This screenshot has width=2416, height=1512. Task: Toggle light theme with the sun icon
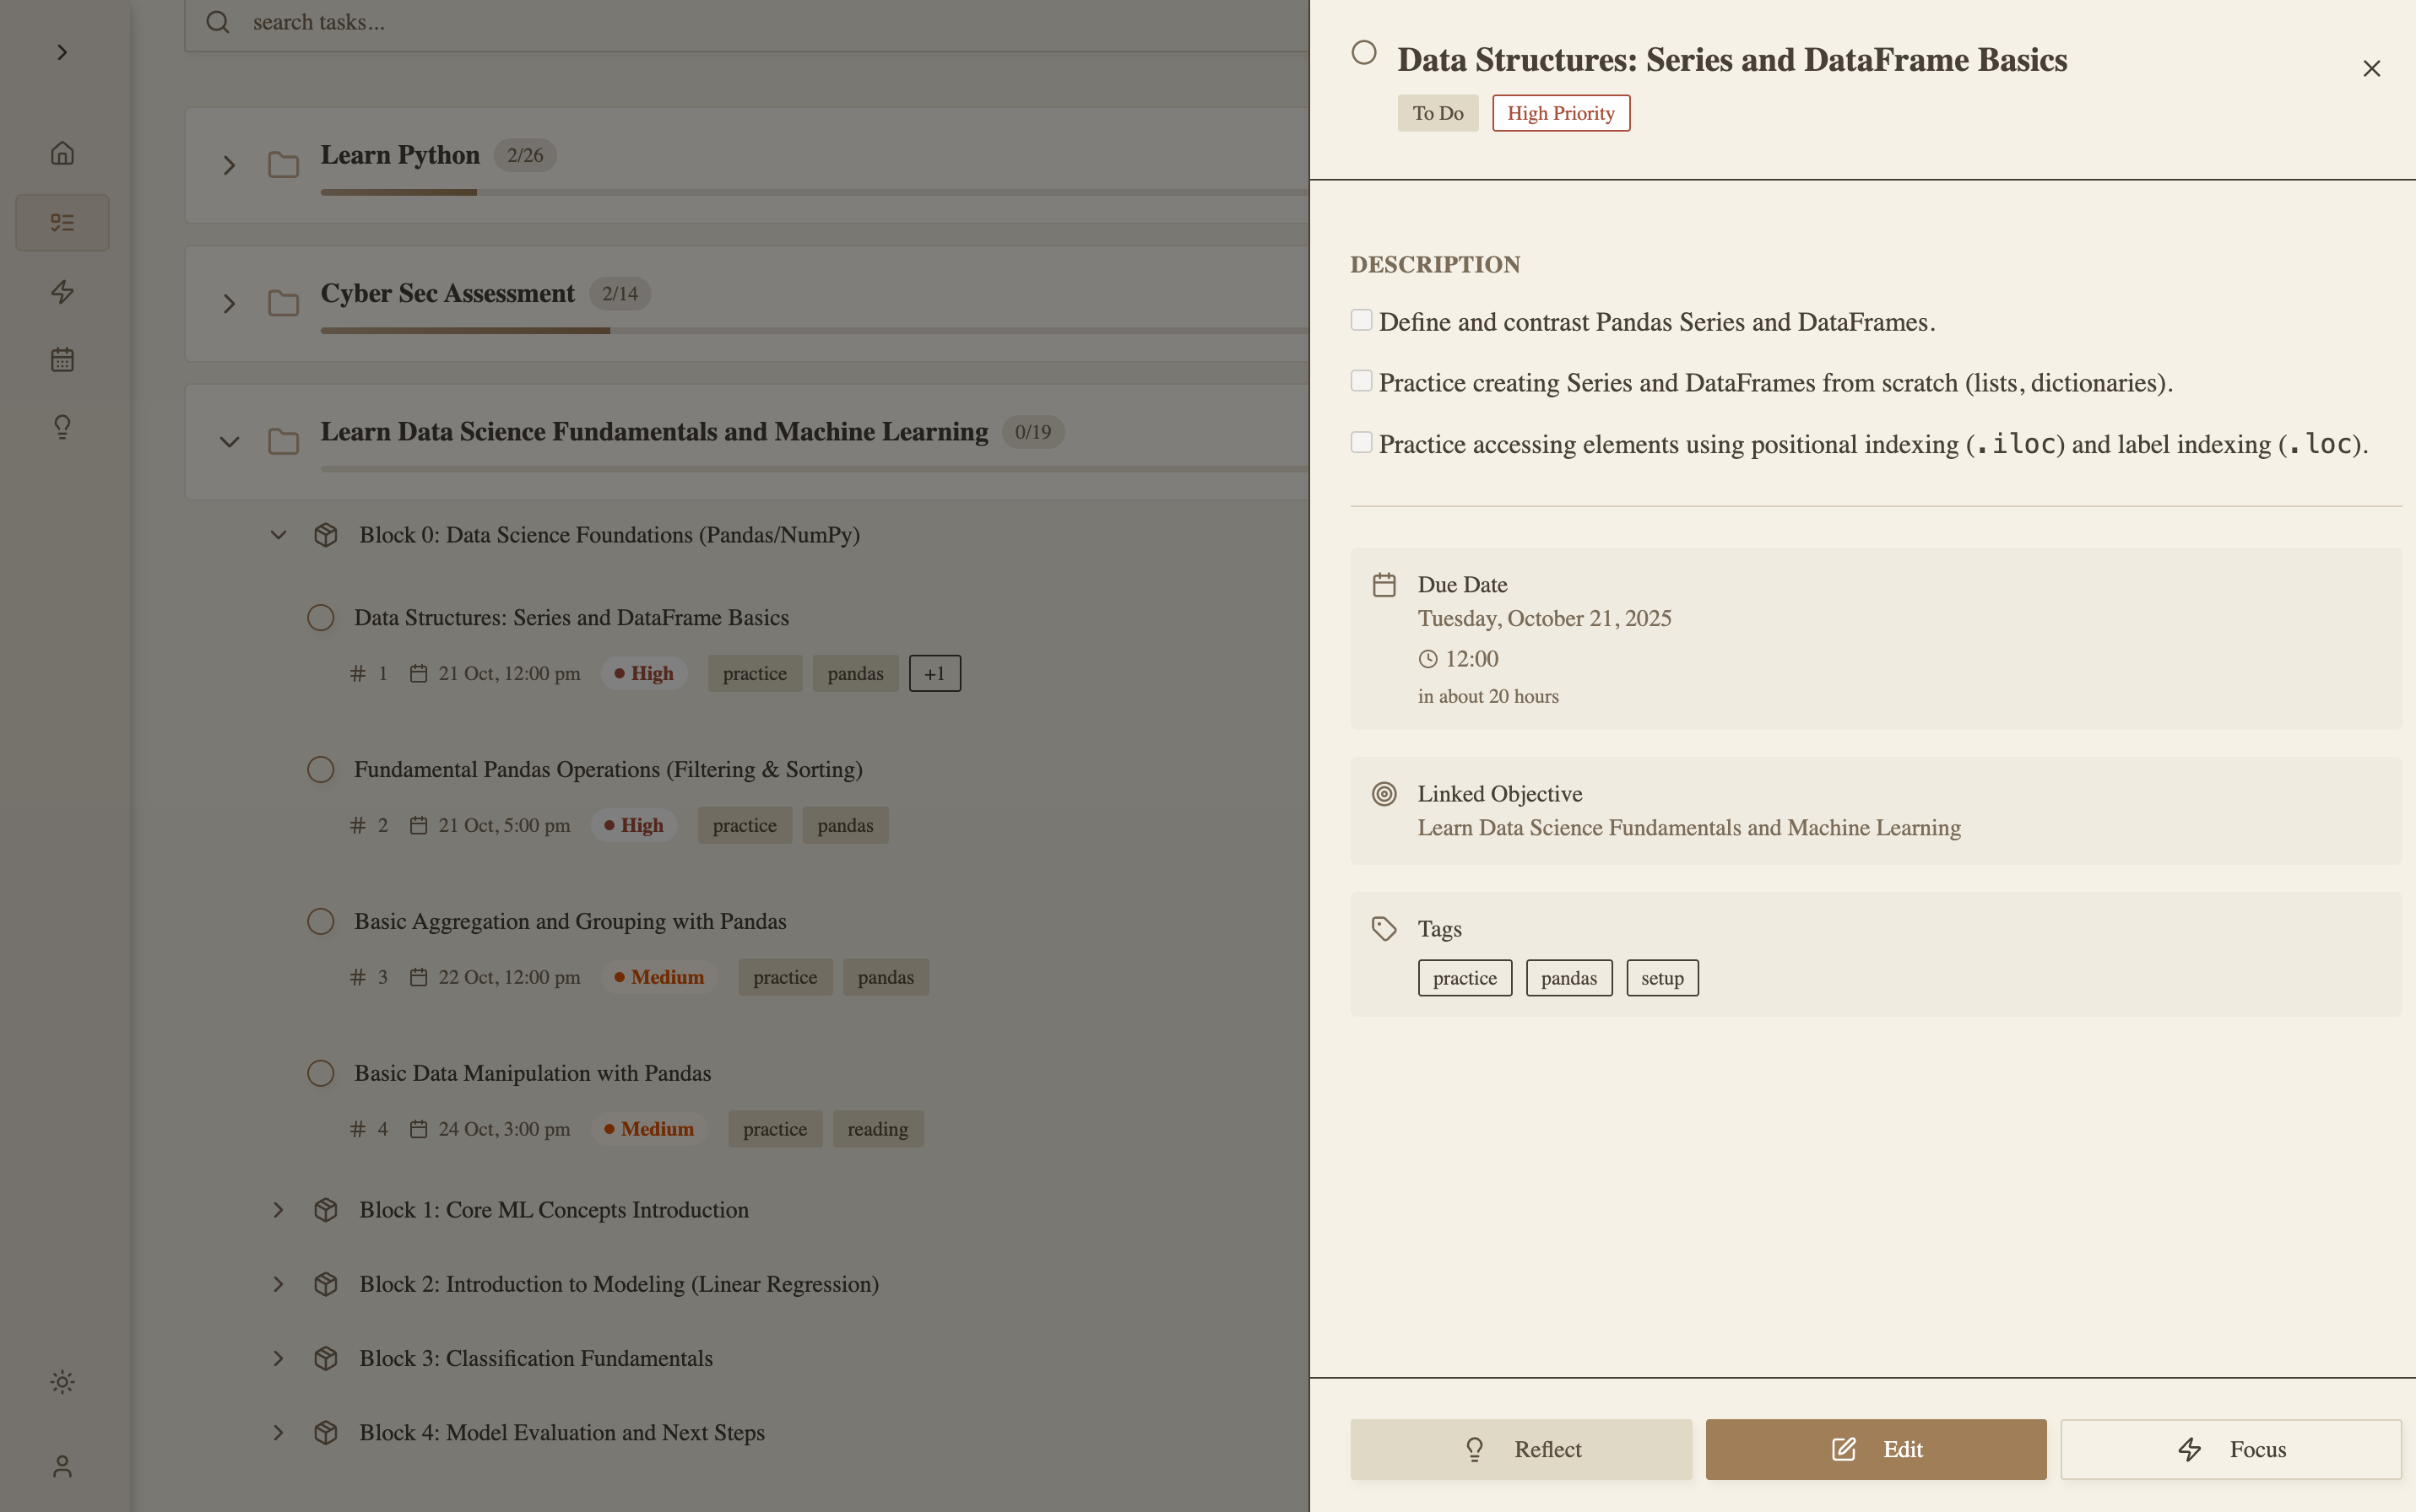[62, 1382]
